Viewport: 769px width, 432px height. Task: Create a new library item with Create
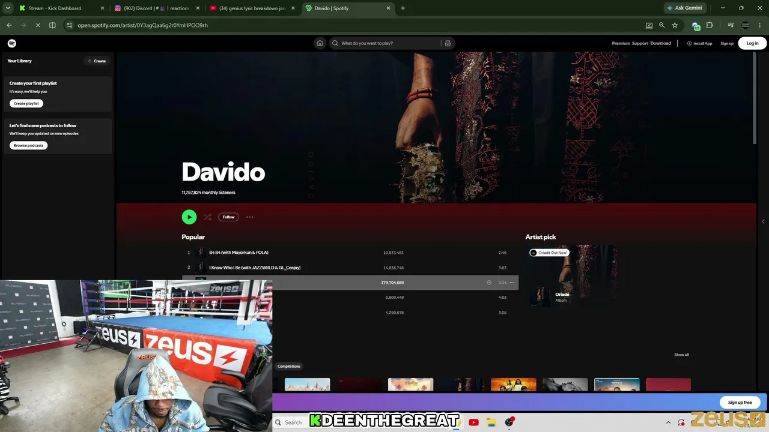(97, 61)
